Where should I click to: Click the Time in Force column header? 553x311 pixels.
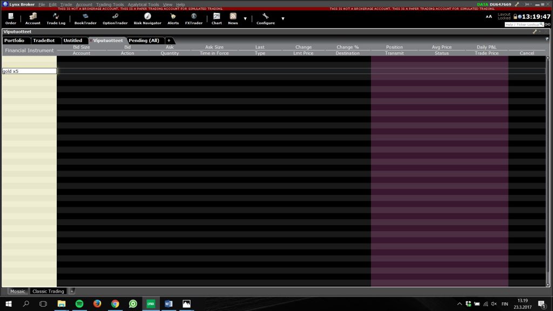[214, 53]
